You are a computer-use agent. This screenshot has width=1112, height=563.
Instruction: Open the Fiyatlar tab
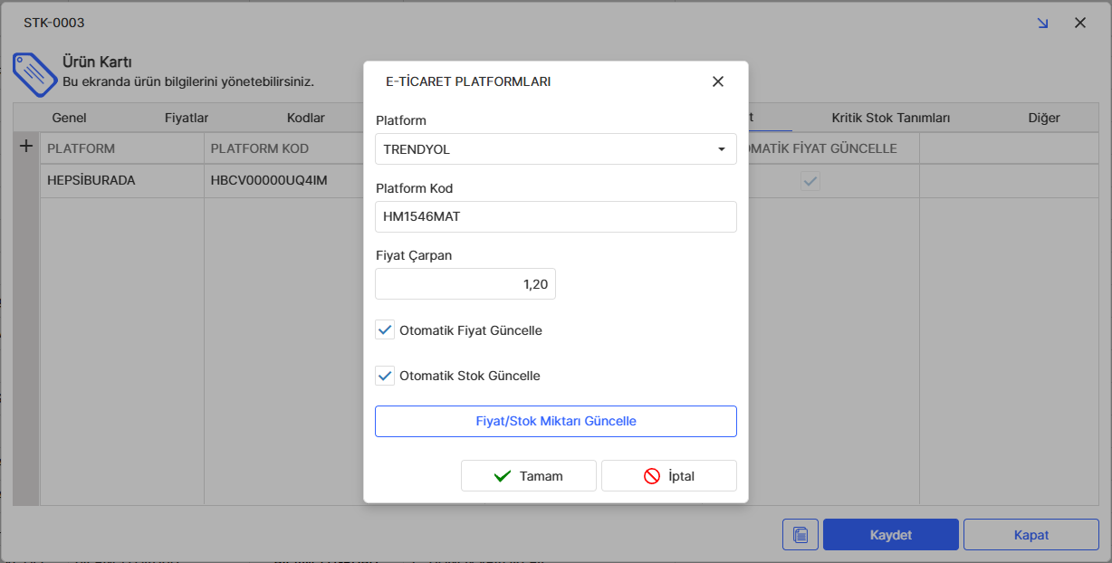tap(187, 118)
